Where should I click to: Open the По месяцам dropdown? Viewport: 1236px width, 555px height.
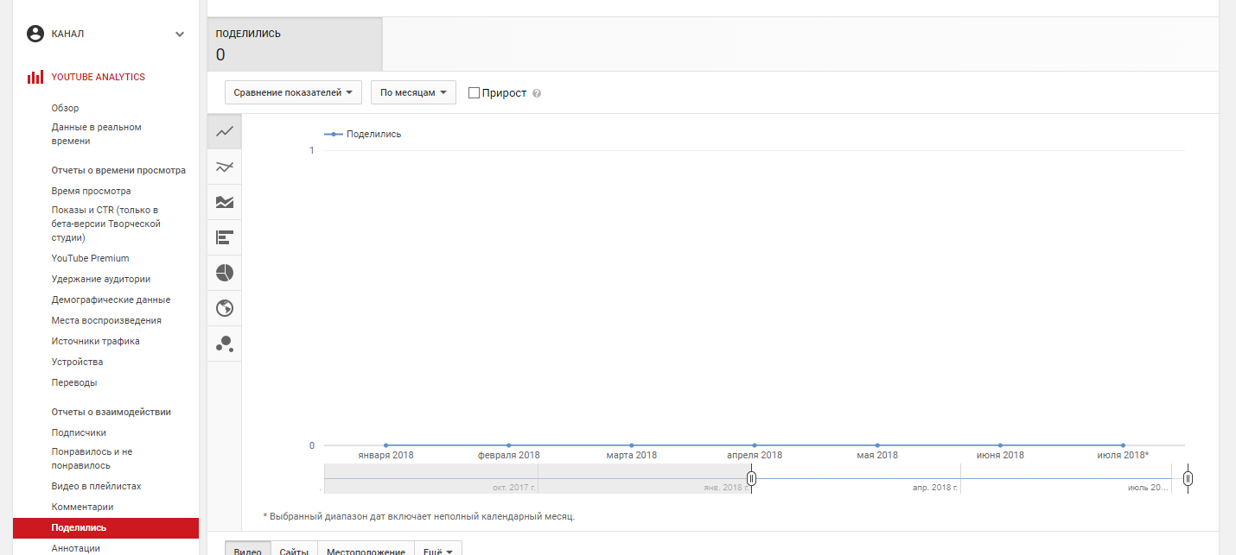413,92
